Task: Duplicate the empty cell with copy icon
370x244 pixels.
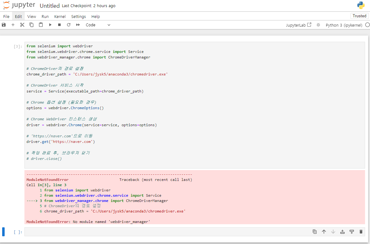Action: click(315, 232)
